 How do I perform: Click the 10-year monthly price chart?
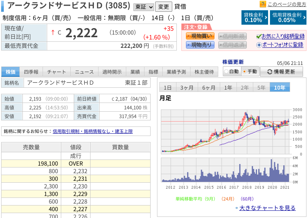[225, 132]
